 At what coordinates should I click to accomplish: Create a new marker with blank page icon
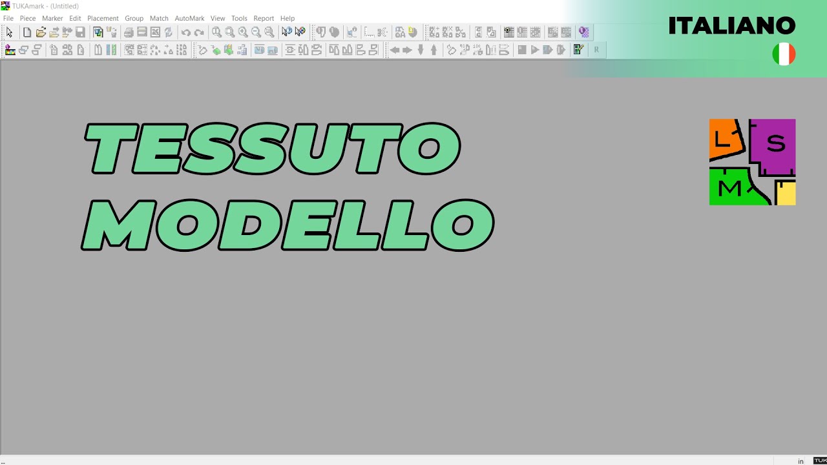coord(27,32)
